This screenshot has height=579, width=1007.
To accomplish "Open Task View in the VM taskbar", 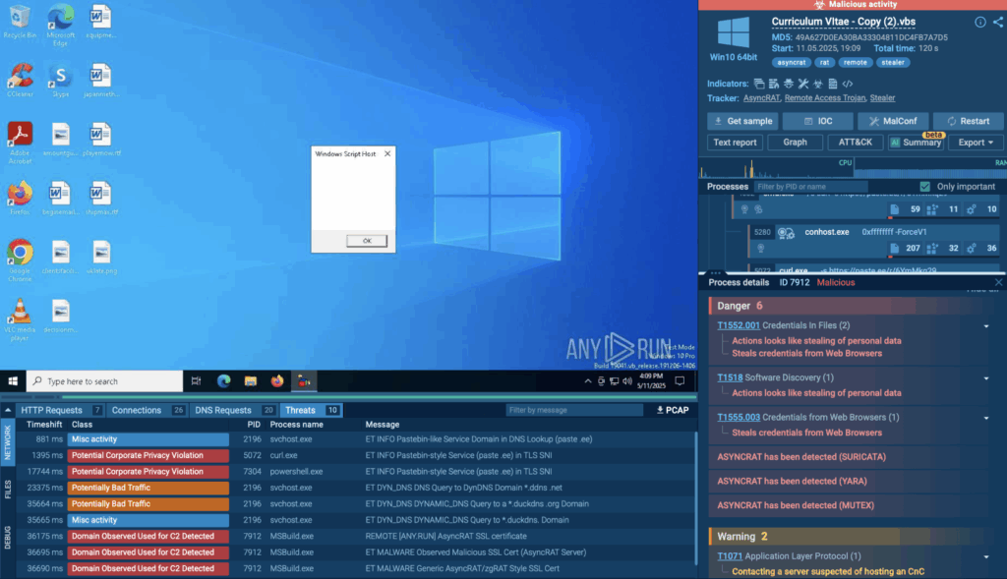I will point(197,381).
